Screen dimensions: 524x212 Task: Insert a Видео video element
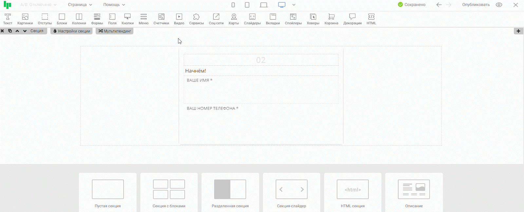[179, 19]
